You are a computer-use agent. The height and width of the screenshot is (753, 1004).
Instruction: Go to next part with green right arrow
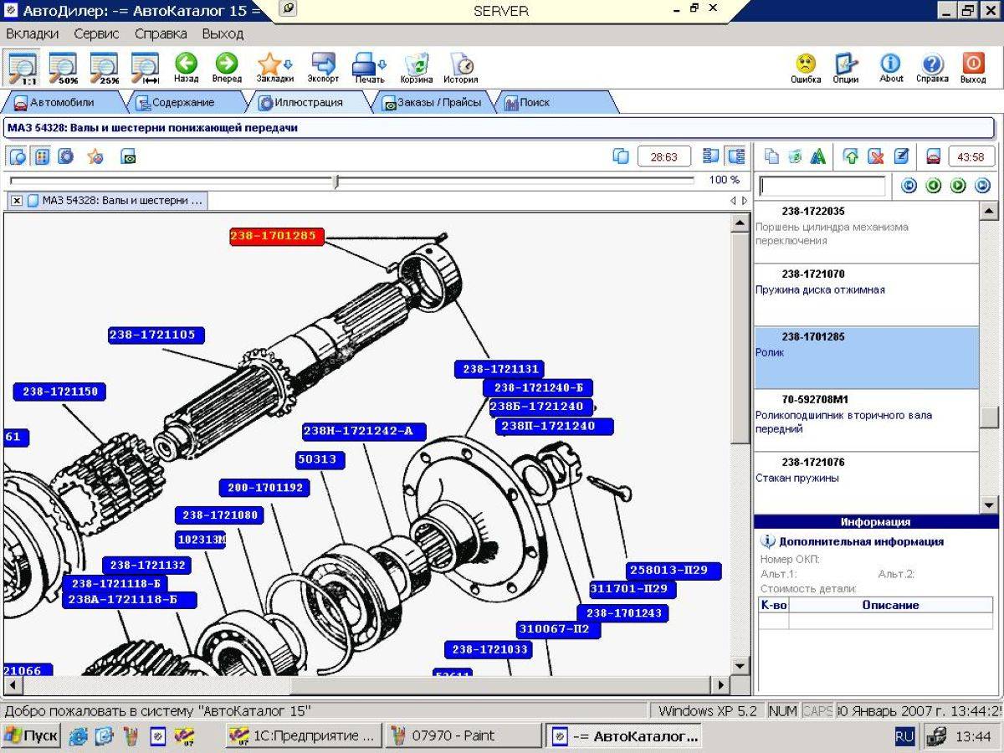click(958, 186)
